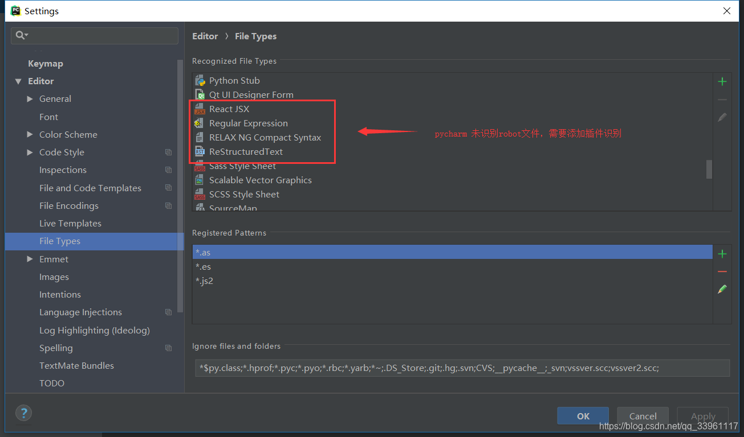744x437 pixels.
Task: Click the Language Injections project-level icon
Action: click(x=168, y=312)
